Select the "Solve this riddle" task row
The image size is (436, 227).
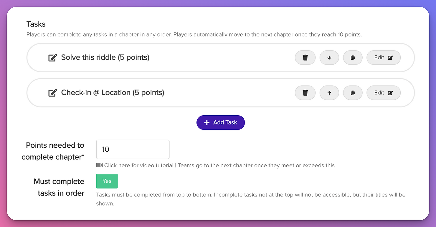click(177, 57)
